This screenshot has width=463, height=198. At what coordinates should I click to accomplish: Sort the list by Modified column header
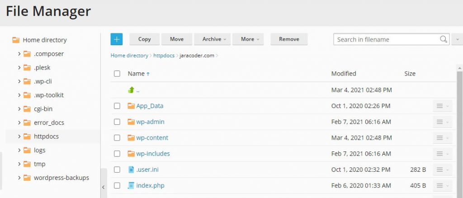tap(344, 74)
